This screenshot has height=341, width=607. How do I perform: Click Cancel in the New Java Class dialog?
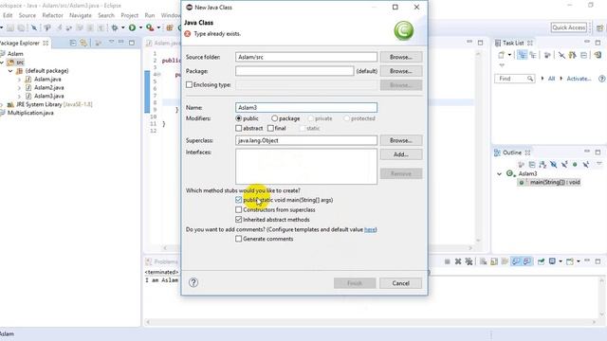tap(400, 283)
